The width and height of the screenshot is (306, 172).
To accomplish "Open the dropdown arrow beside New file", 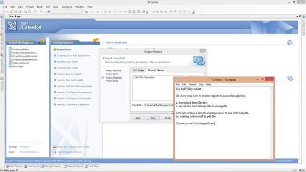I will [x=7, y=11].
